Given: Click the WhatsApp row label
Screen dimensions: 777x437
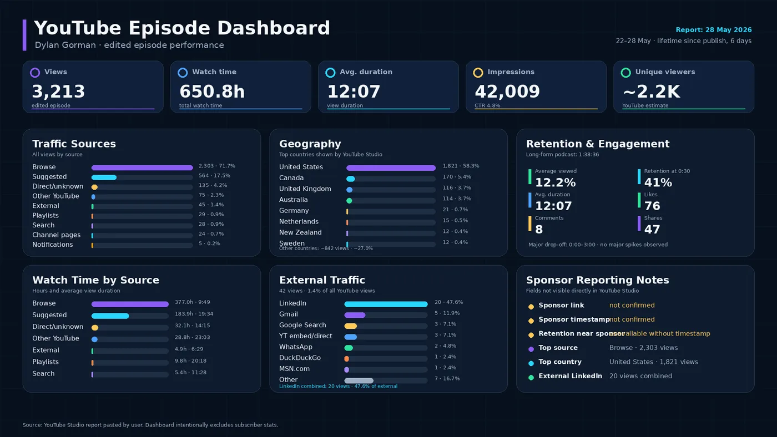Looking at the screenshot, I should pyautogui.click(x=296, y=347).
